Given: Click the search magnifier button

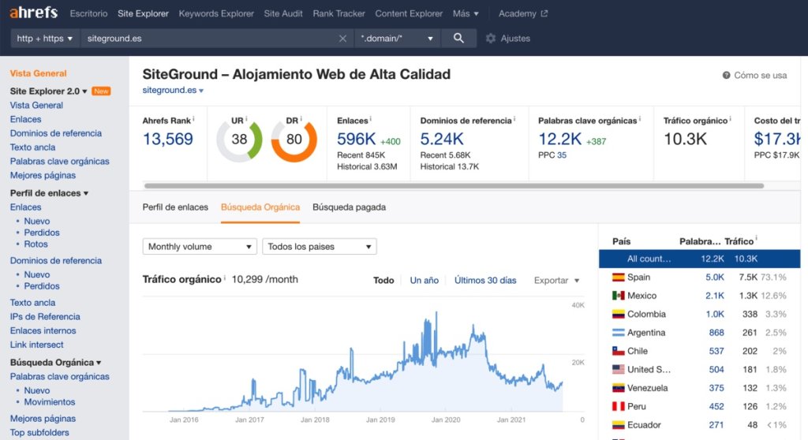Looking at the screenshot, I should click(x=458, y=38).
